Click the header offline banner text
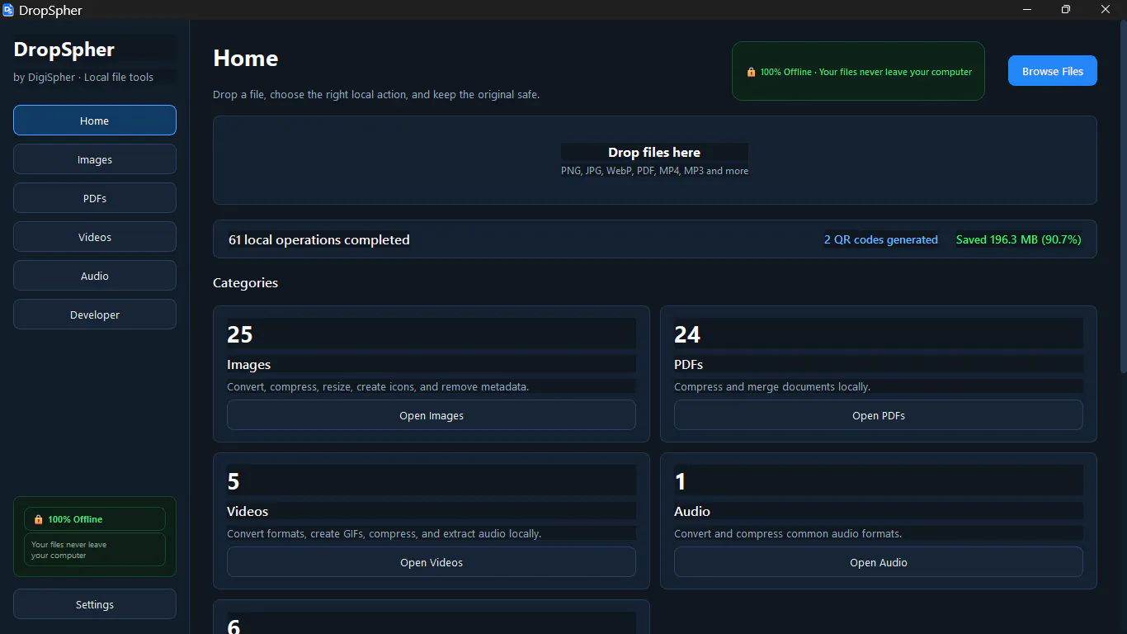 866,72
